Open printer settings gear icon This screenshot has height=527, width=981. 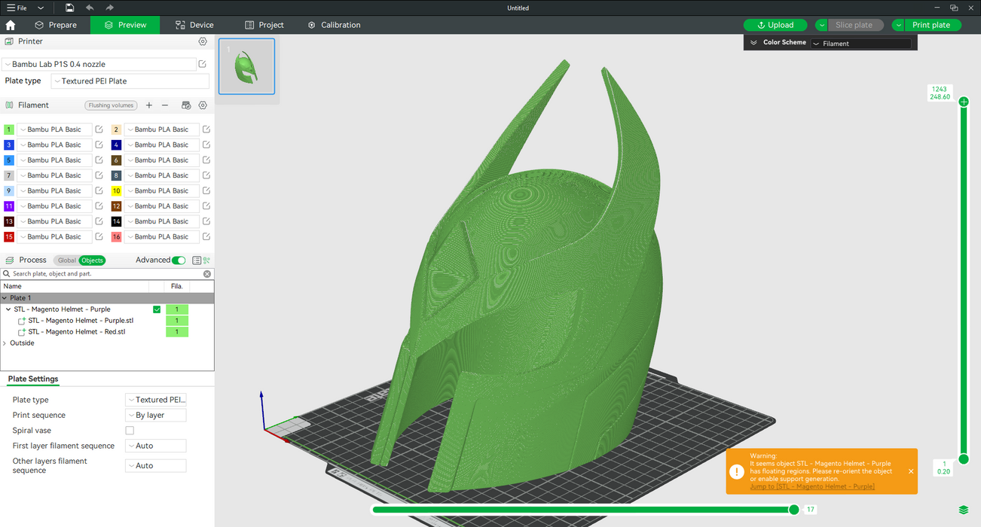203,41
